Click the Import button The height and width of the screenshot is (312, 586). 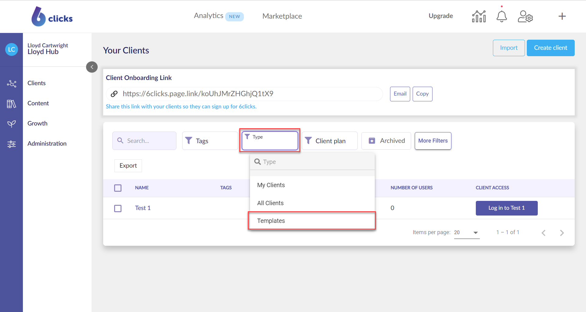pyautogui.click(x=509, y=48)
